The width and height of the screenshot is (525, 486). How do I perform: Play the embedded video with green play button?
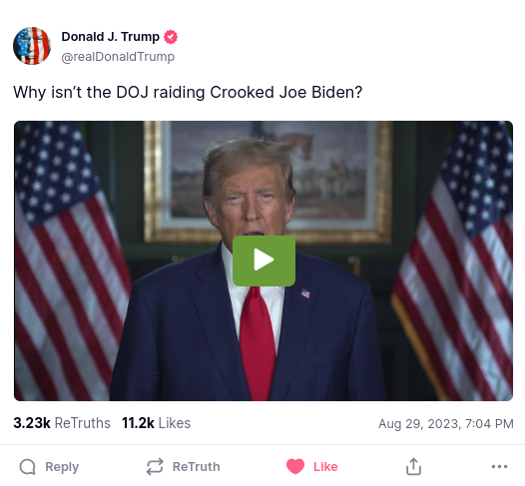(x=263, y=260)
